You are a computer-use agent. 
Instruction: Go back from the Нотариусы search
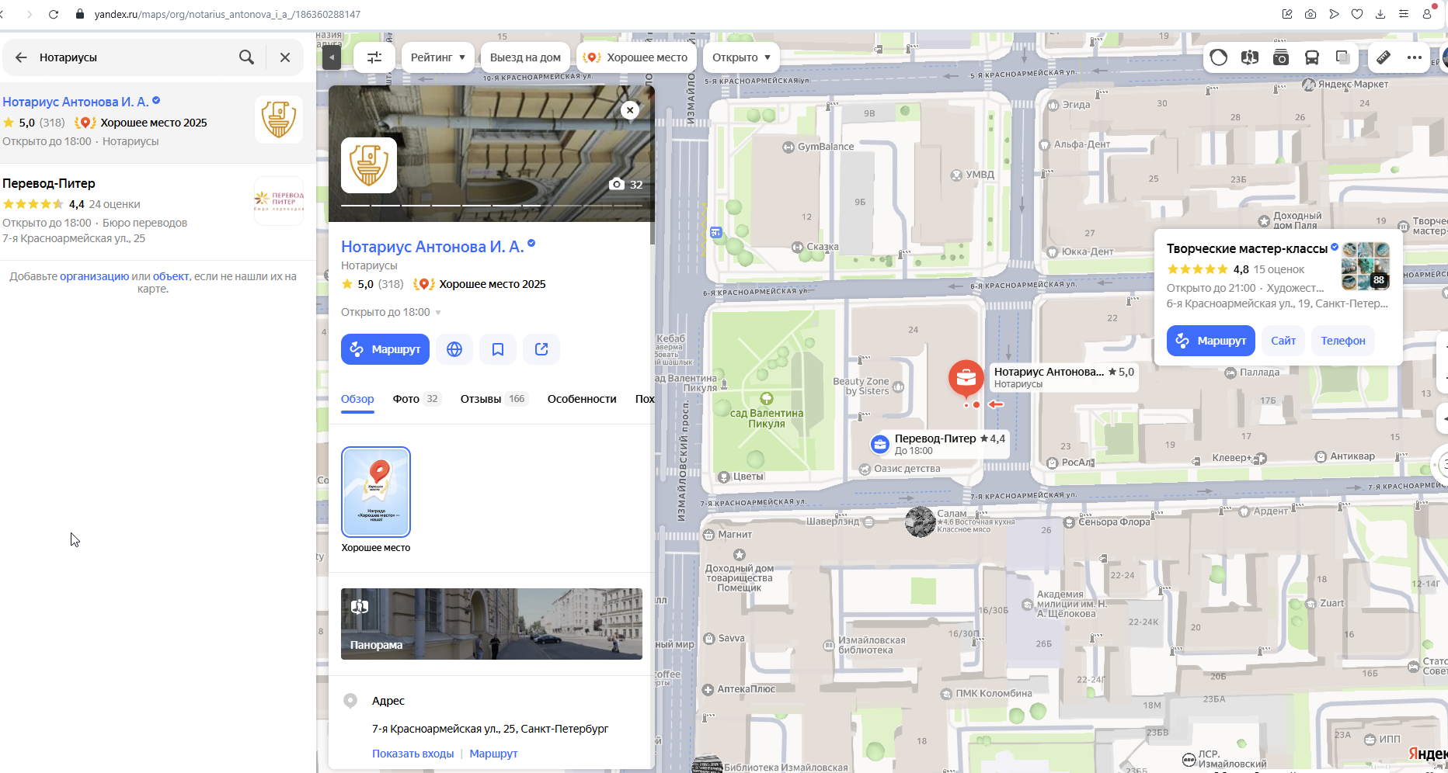tap(21, 57)
